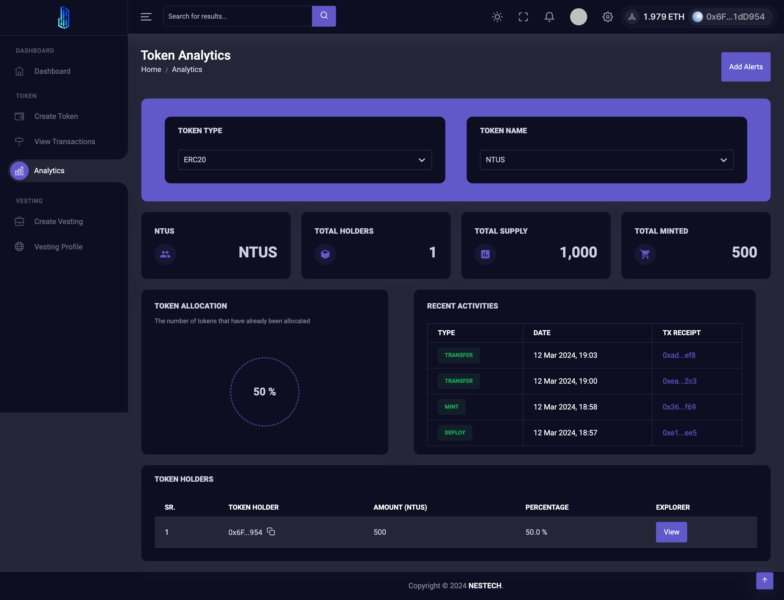Viewport: 784px width, 600px height.
Task: Open the Token Name NTUS dropdown
Action: pyautogui.click(x=606, y=160)
